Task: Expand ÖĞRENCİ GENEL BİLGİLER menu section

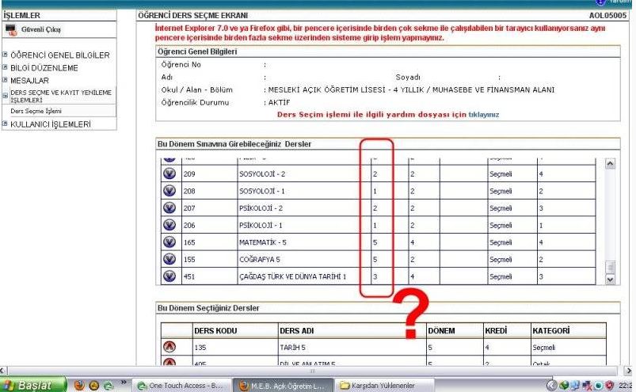Action: 5,55
